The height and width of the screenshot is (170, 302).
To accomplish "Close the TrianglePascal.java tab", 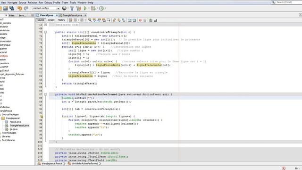I will 85,15.
